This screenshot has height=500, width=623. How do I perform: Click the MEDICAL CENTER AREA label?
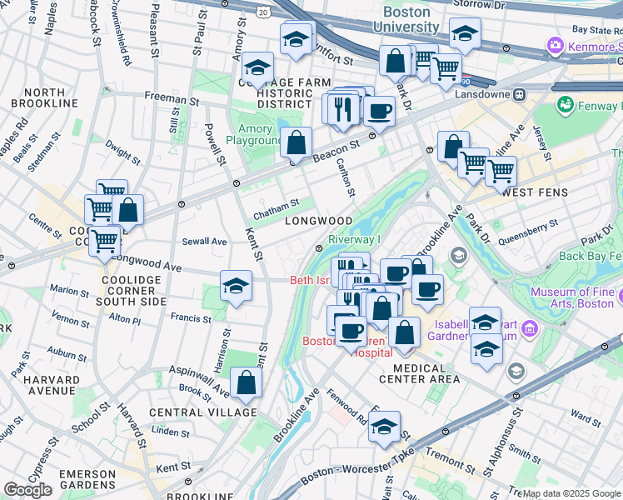pyautogui.click(x=420, y=373)
